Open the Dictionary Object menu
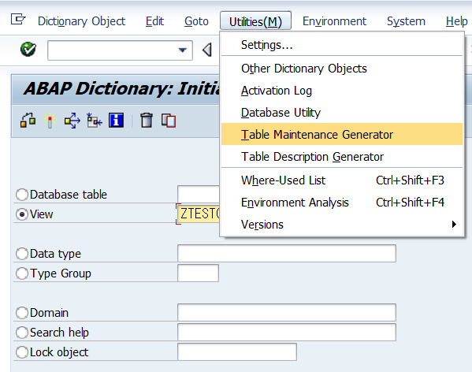The image size is (472, 372). 82,21
